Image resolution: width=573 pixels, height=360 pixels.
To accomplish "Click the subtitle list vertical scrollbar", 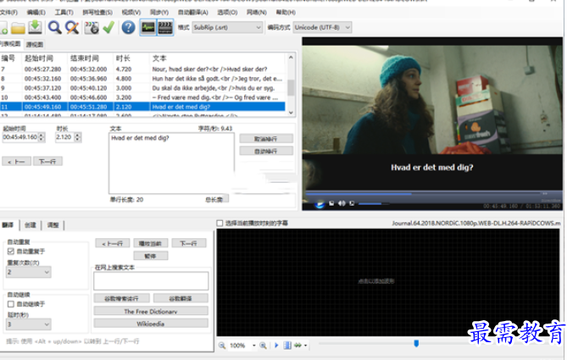I will point(291,85).
